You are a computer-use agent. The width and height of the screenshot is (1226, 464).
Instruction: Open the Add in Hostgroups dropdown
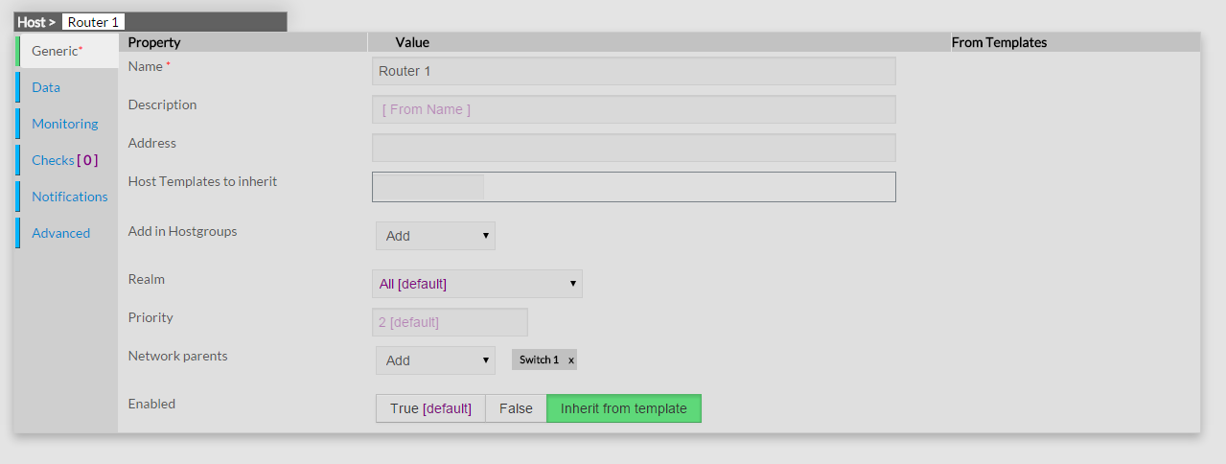tap(435, 236)
